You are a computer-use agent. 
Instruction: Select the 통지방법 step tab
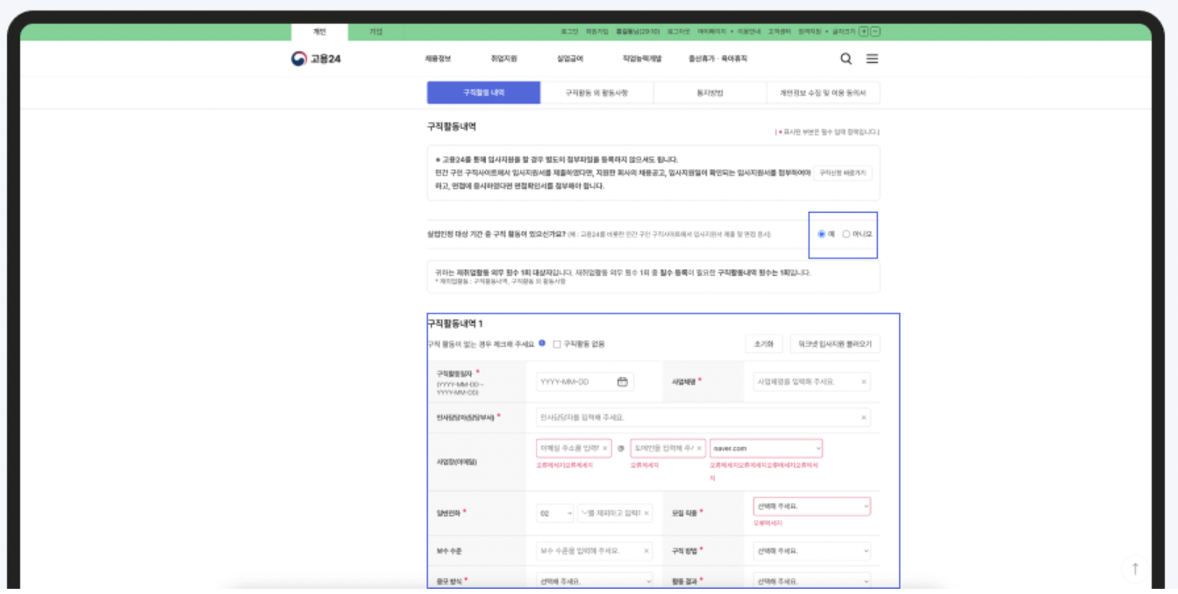click(x=710, y=93)
